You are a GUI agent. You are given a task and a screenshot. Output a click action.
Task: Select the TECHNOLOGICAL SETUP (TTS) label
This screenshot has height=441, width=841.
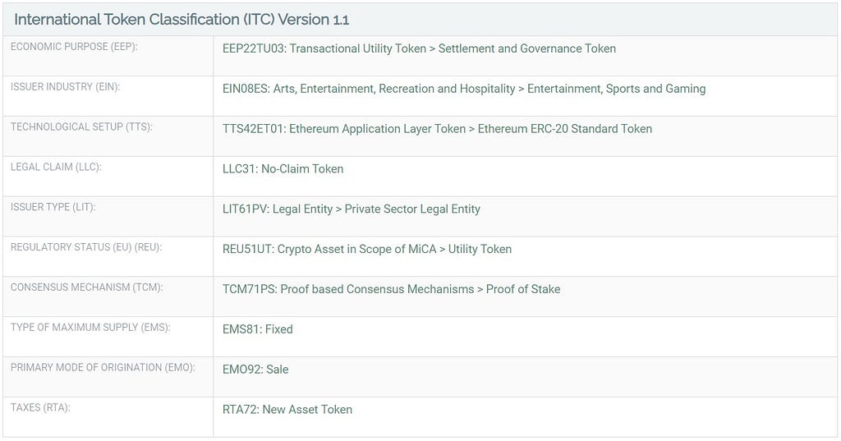click(x=81, y=127)
